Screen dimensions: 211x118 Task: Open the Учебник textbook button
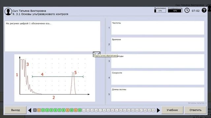[x=172, y=110]
